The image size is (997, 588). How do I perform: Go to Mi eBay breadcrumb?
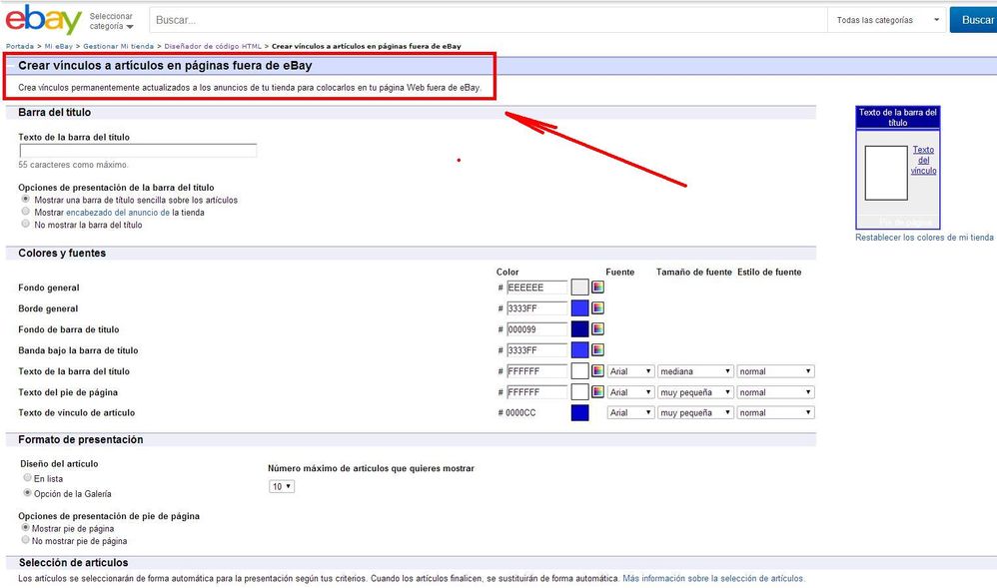tap(59, 46)
